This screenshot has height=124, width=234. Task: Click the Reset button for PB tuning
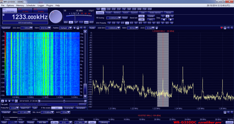(x=125, y=18)
